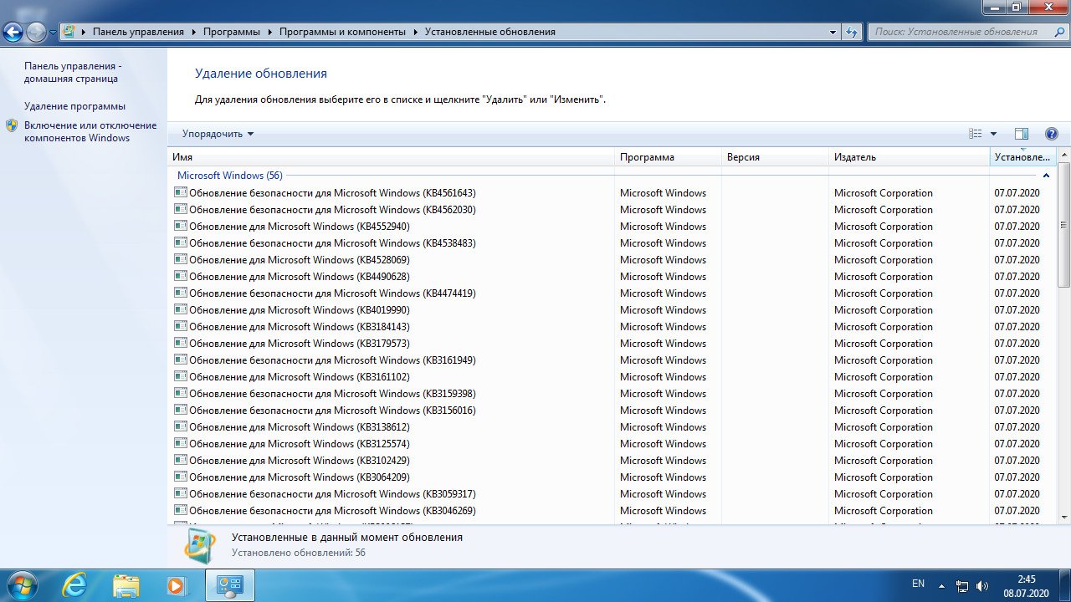Open the Windows Start button

tap(23, 584)
